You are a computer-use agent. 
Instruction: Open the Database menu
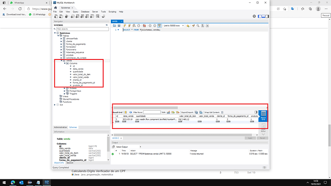pos(85,12)
